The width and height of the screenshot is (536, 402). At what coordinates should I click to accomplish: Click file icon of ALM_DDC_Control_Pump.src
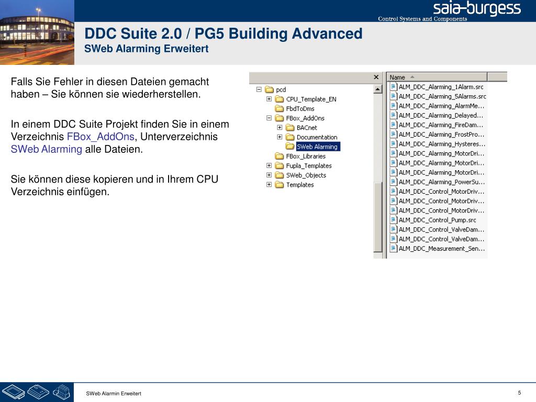pyautogui.click(x=394, y=220)
